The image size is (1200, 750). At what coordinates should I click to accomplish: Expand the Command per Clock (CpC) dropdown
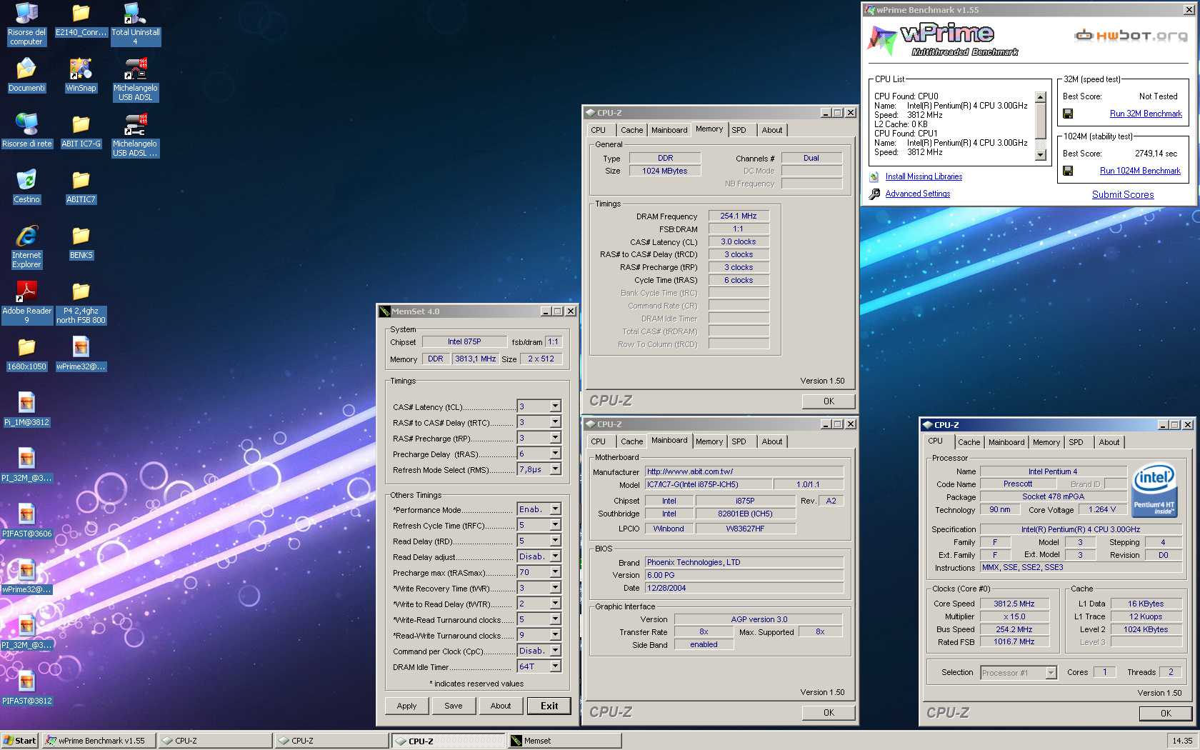click(555, 651)
